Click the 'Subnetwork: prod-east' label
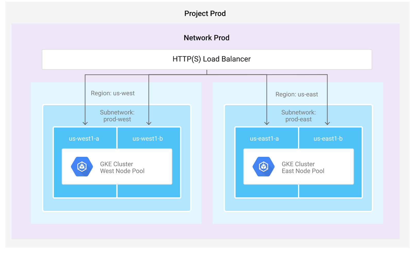 point(298,116)
